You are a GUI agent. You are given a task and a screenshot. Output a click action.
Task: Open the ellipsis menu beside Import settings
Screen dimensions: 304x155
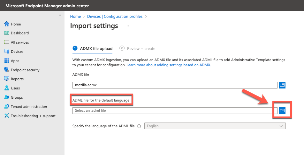[127, 26]
